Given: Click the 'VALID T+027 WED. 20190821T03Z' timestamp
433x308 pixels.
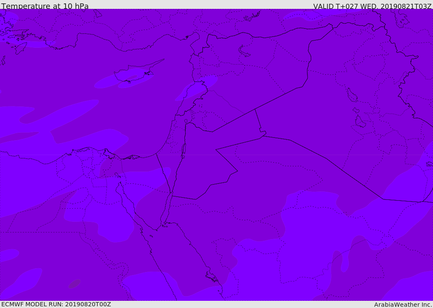Looking at the screenshot, I should click(372, 6).
